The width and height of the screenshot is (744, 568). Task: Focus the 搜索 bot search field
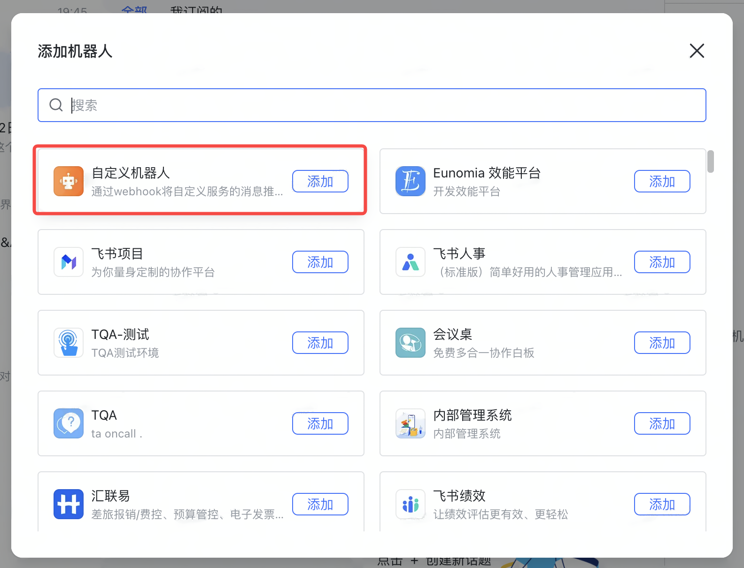pos(372,105)
